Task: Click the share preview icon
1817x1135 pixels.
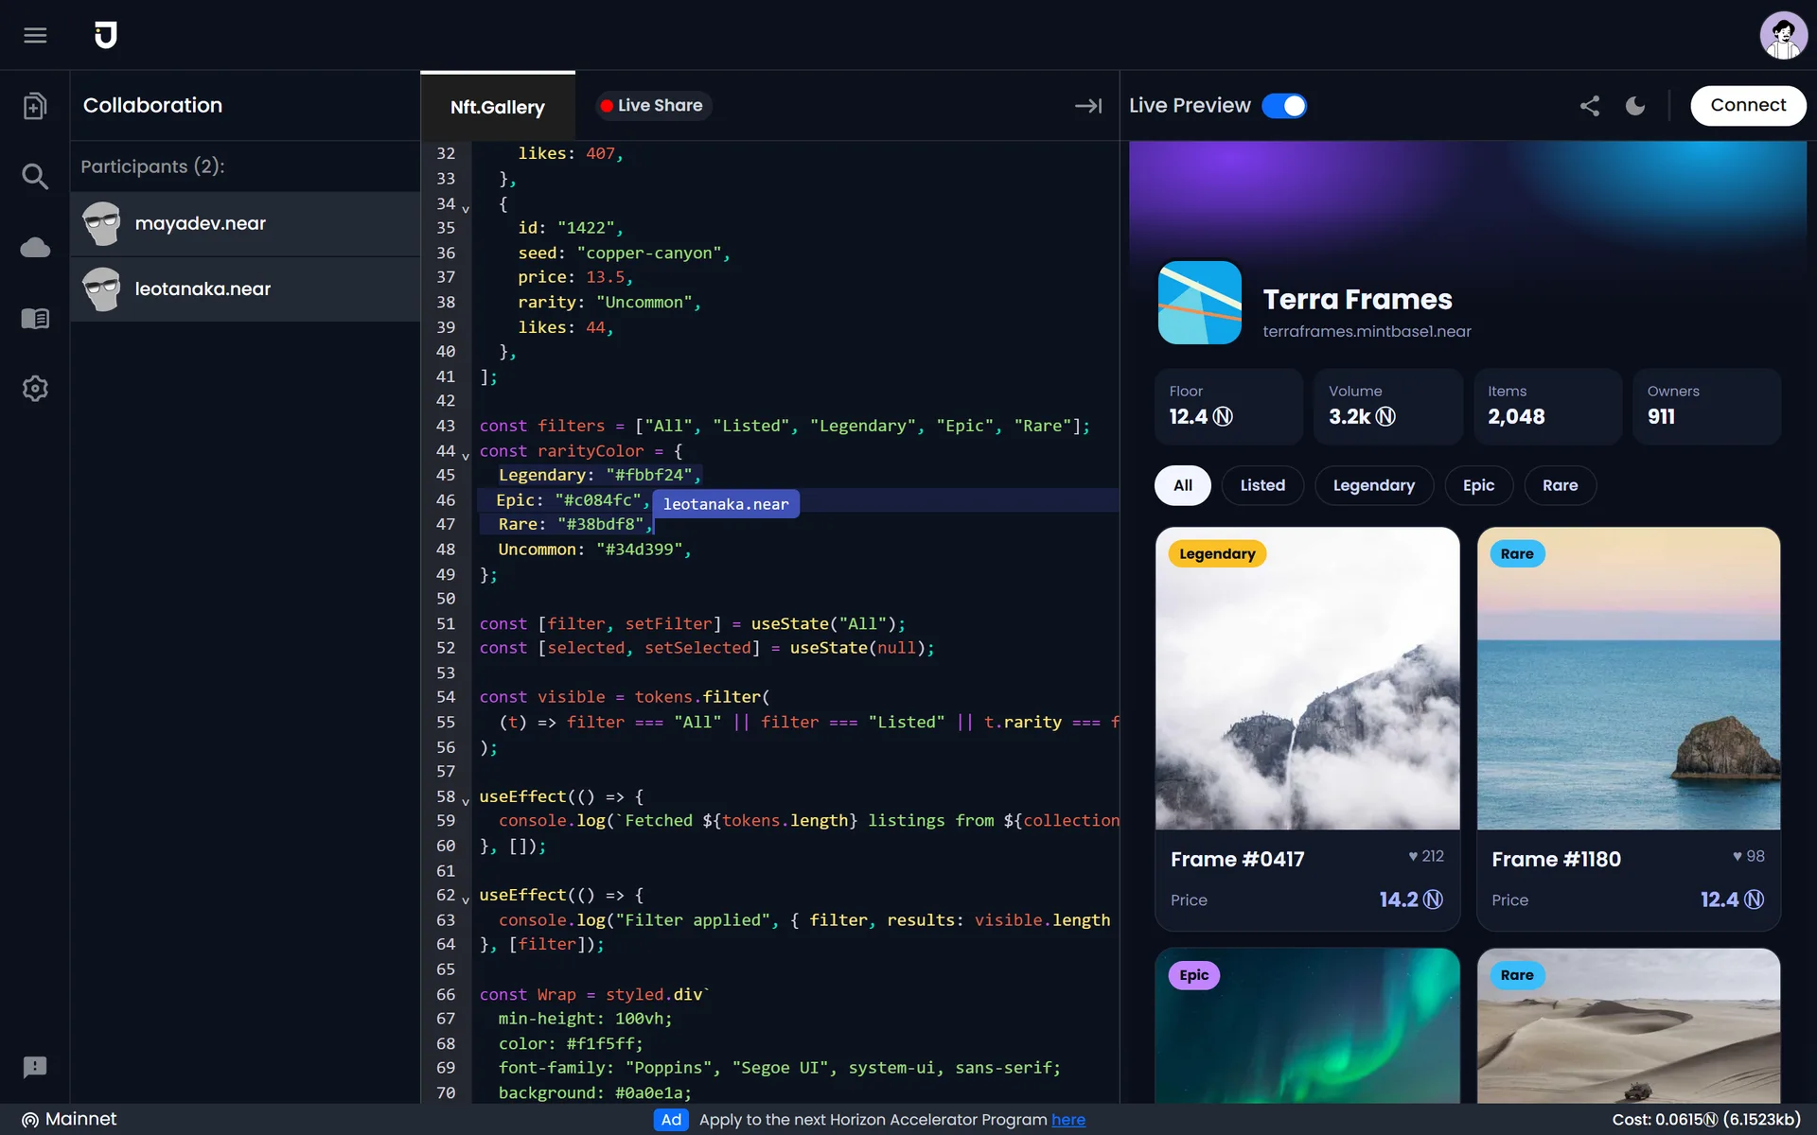Action: point(1590,106)
